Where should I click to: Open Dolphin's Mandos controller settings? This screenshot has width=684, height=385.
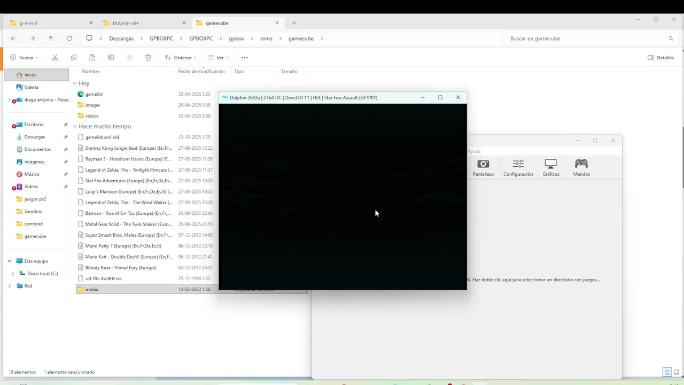[581, 167]
